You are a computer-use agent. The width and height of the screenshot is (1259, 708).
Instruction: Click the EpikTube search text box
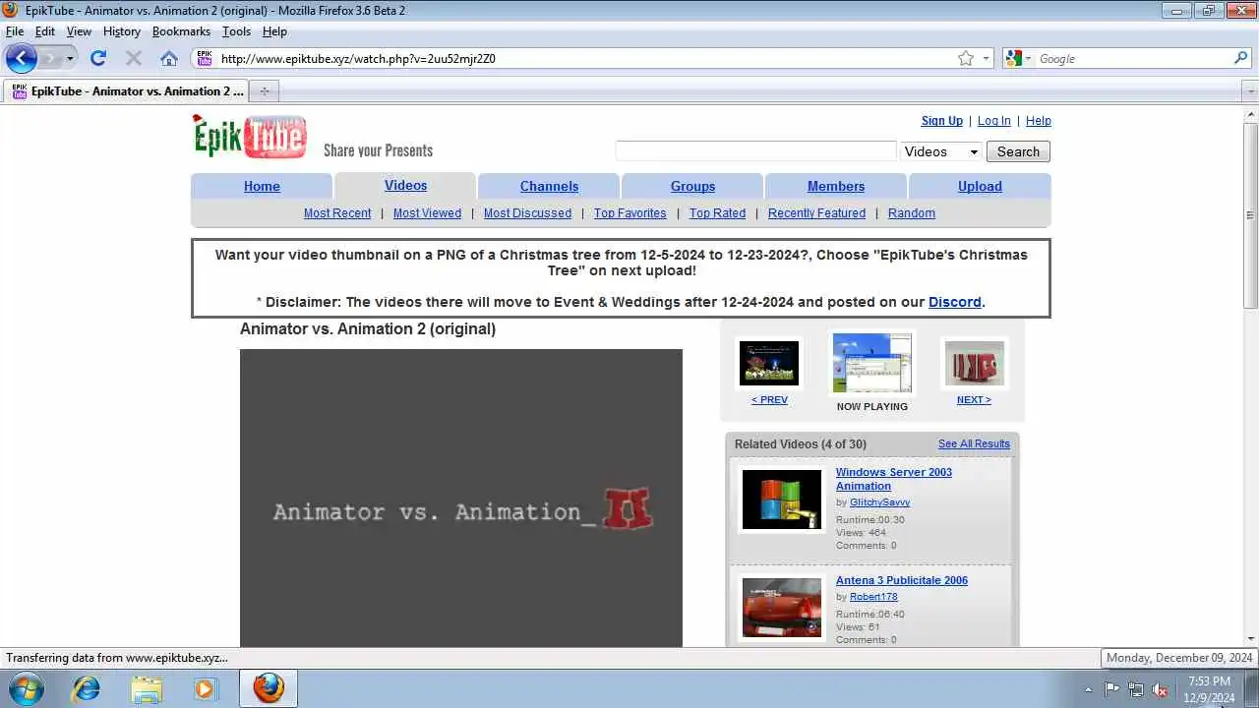(755, 151)
